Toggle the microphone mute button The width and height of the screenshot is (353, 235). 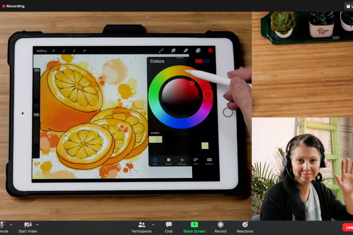3,227
